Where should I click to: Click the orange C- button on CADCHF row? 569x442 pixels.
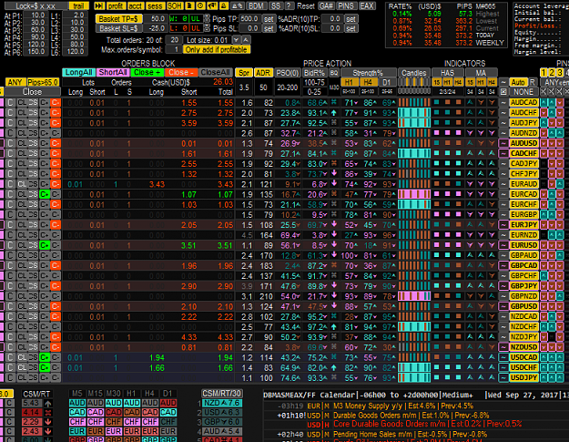(x=56, y=154)
